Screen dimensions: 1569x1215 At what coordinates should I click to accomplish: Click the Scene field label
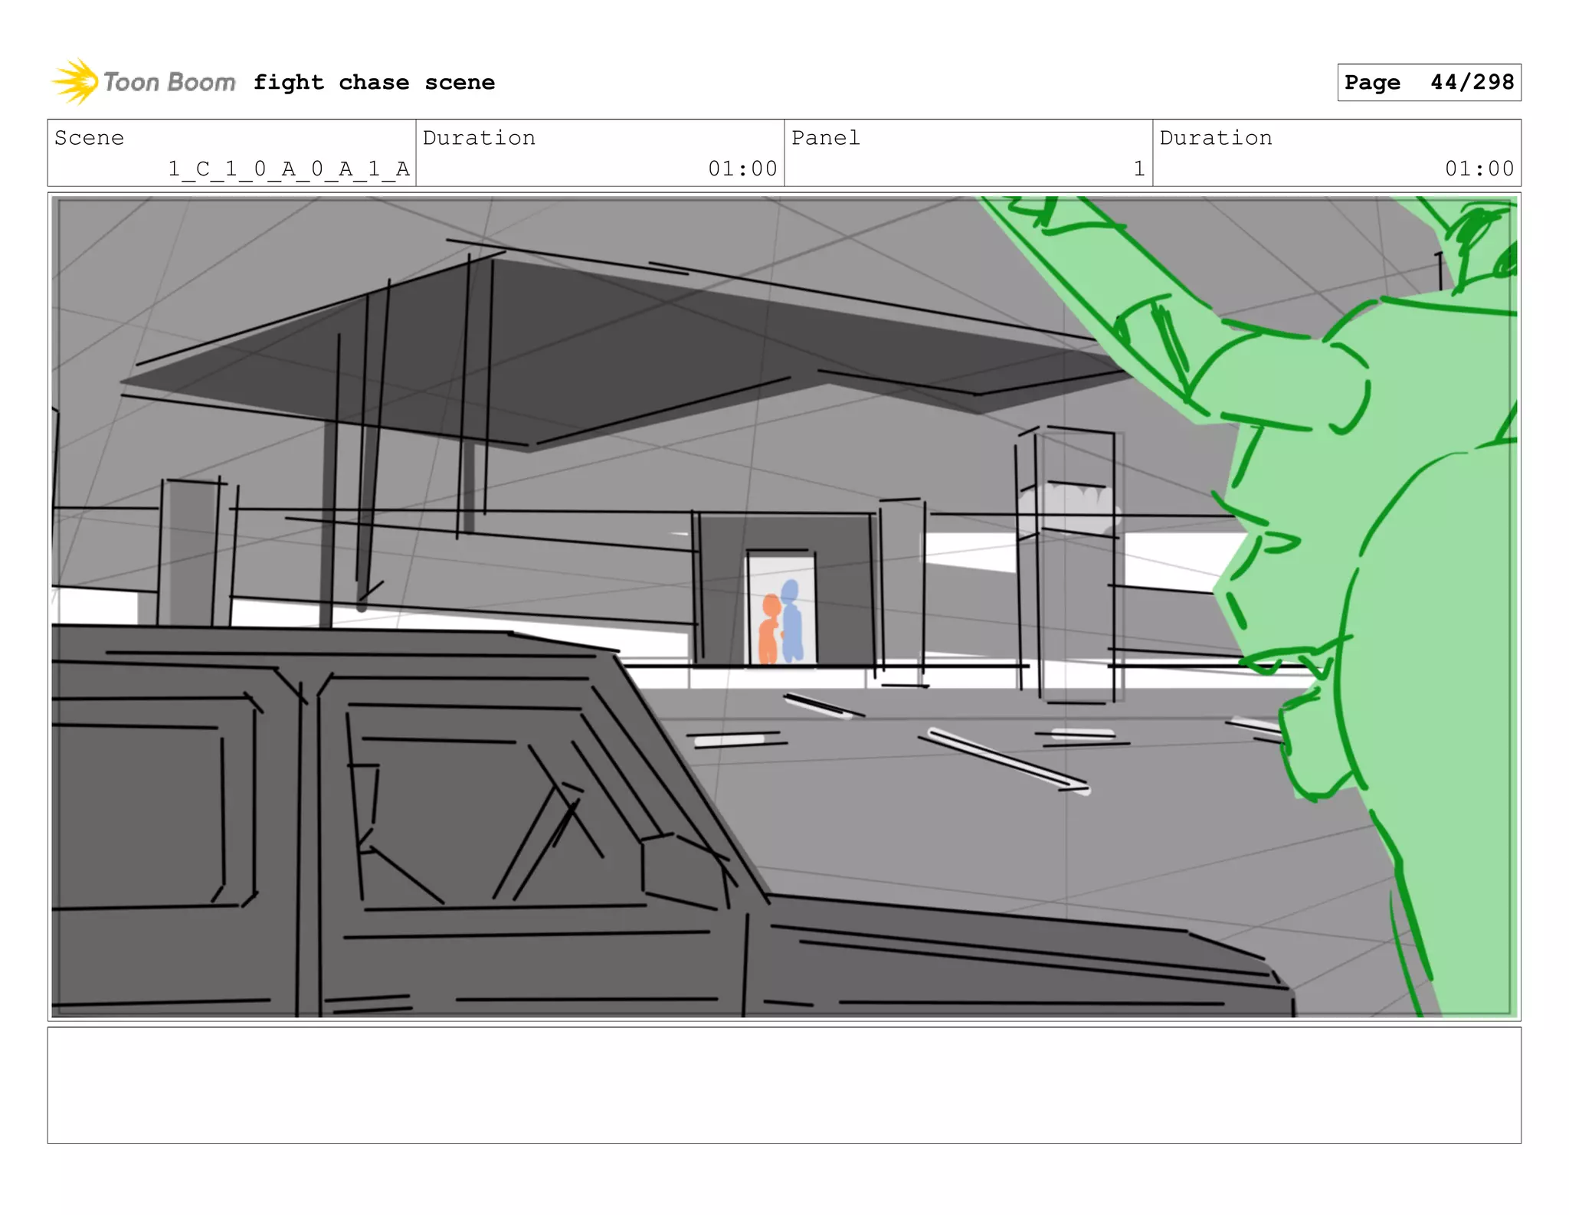click(89, 138)
